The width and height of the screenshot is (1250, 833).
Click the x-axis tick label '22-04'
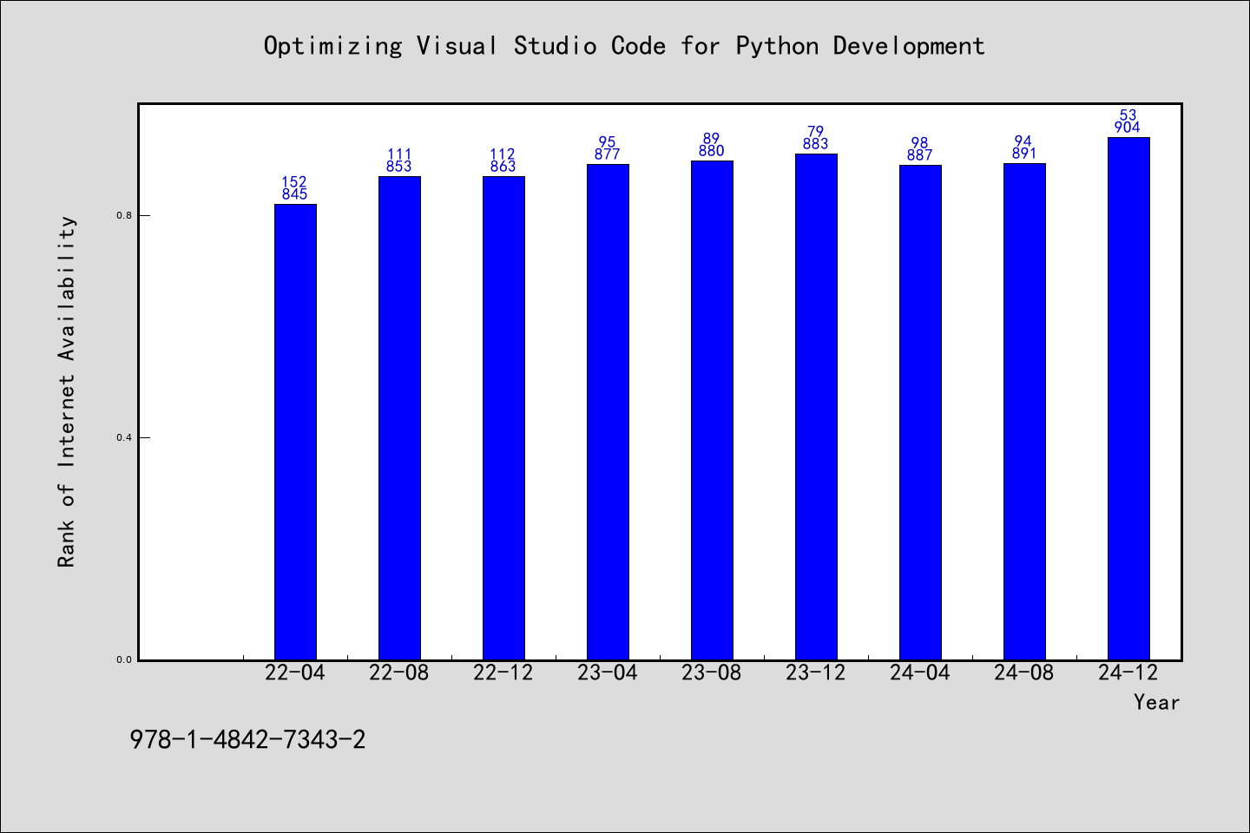point(295,673)
